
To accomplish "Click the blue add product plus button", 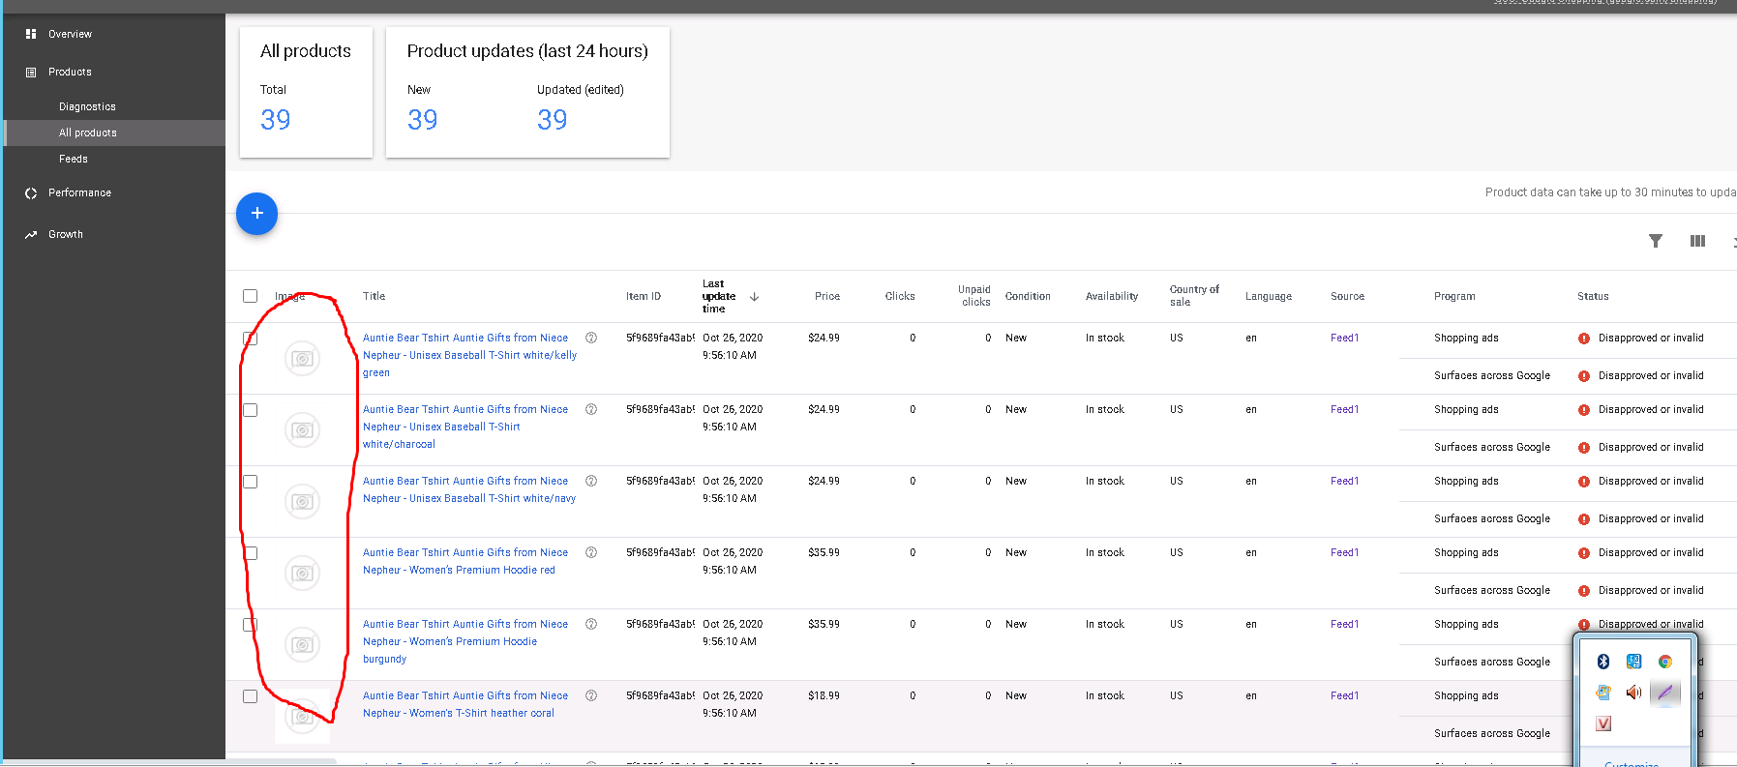I will 256,214.
